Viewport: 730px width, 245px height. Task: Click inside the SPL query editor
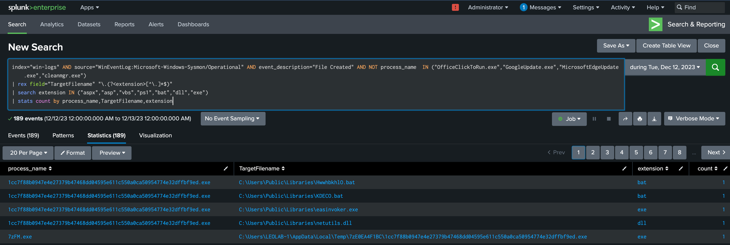pyautogui.click(x=316, y=84)
